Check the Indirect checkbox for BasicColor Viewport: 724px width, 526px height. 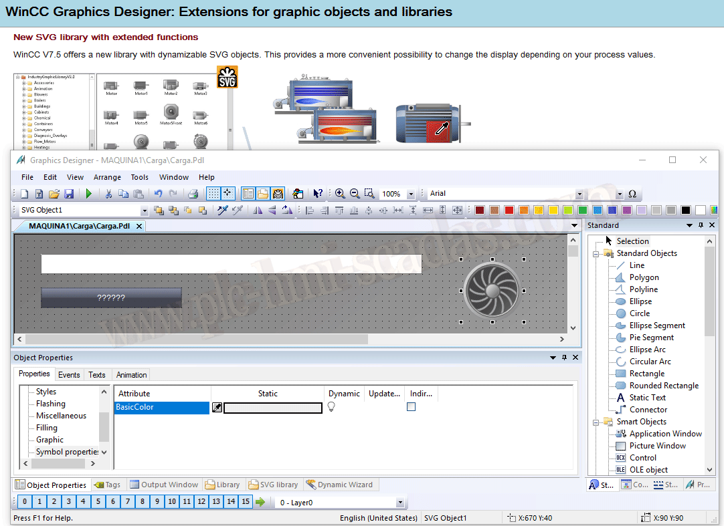411,407
